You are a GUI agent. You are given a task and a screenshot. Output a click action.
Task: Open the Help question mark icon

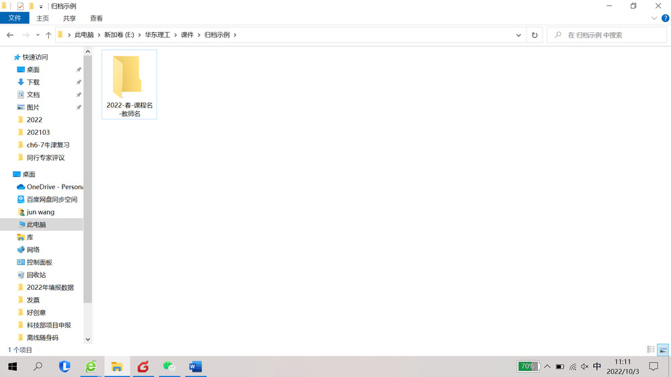(x=666, y=18)
